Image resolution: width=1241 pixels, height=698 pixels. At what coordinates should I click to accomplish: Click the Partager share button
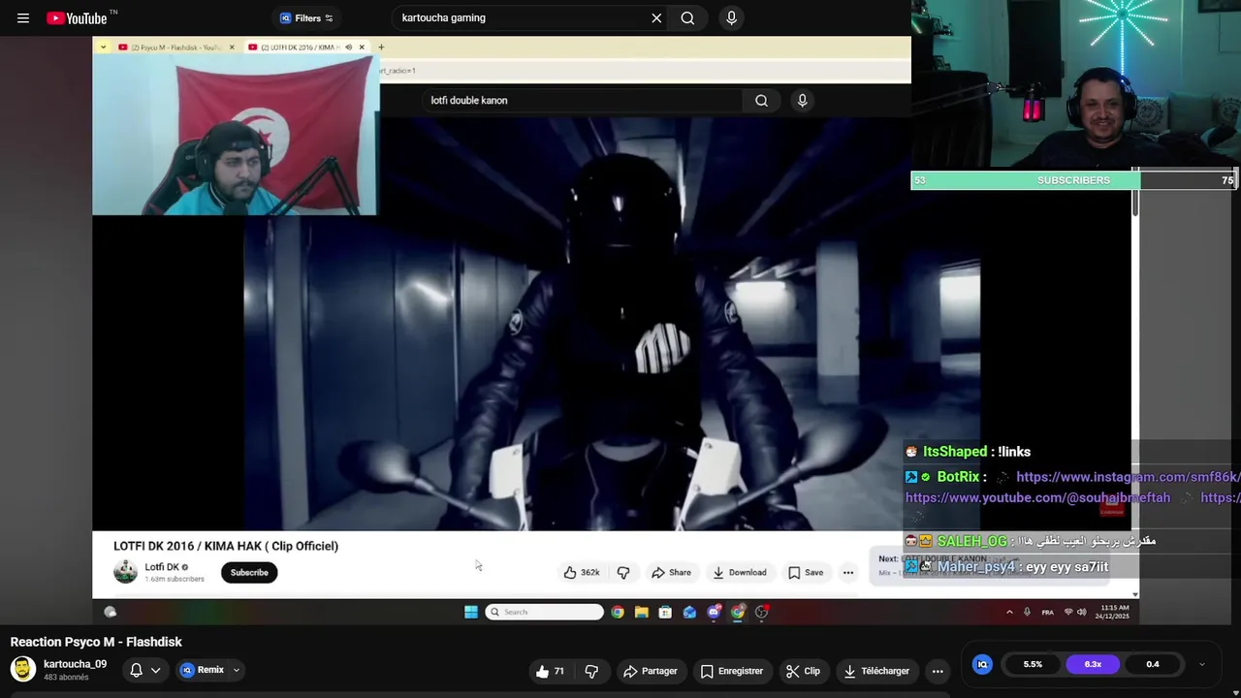click(x=651, y=671)
